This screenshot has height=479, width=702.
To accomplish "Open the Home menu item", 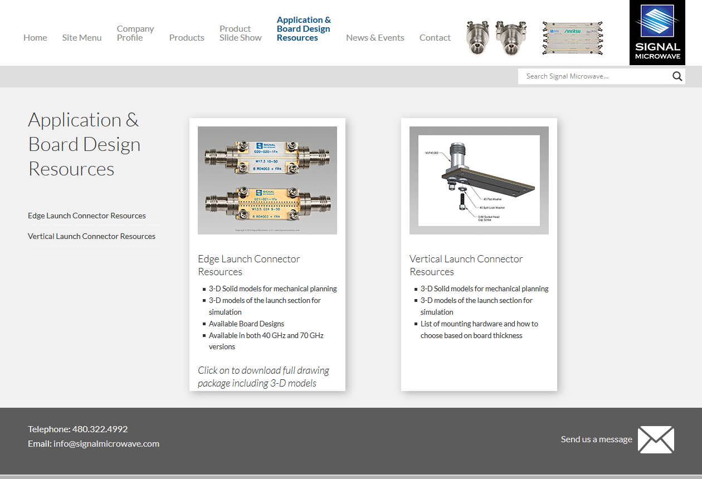I will click(x=35, y=38).
